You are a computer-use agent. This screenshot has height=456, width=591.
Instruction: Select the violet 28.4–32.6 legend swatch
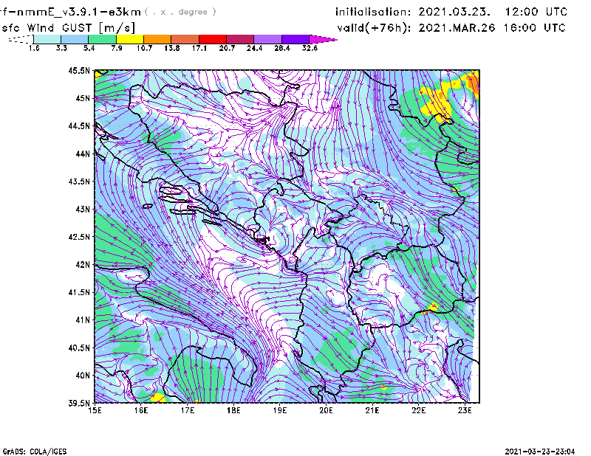pos(295,39)
